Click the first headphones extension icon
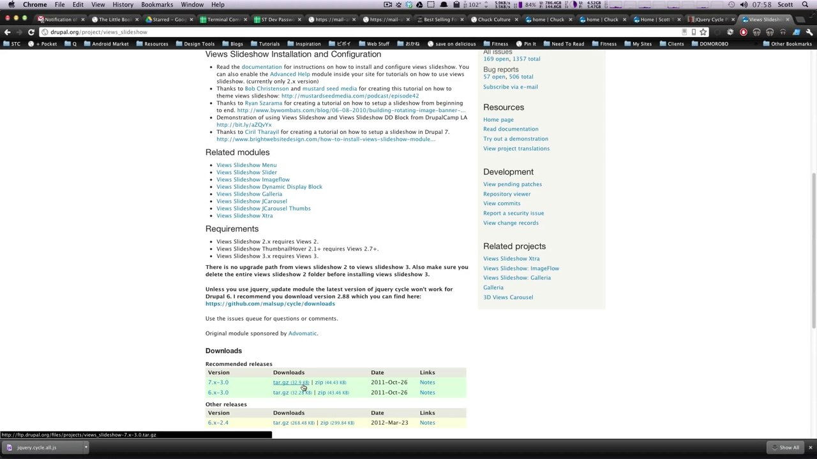 pos(756,32)
